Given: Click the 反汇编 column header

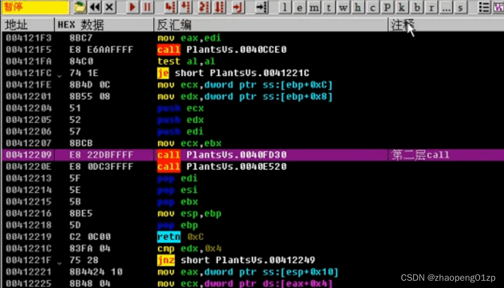Looking at the screenshot, I should [271, 25].
